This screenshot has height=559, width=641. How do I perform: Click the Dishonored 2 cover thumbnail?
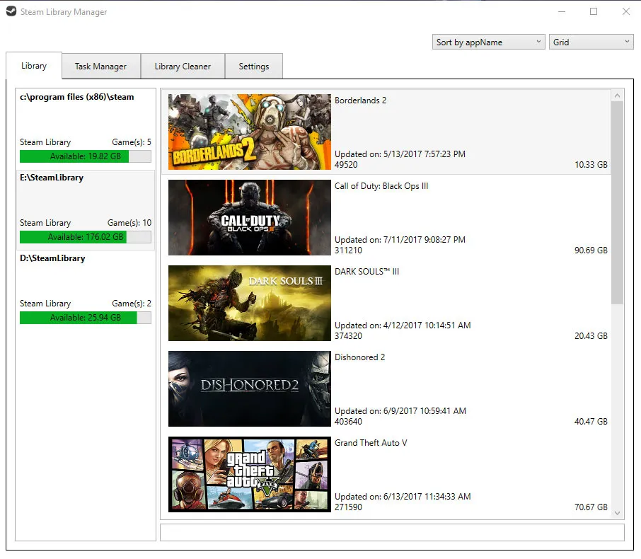tap(249, 388)
